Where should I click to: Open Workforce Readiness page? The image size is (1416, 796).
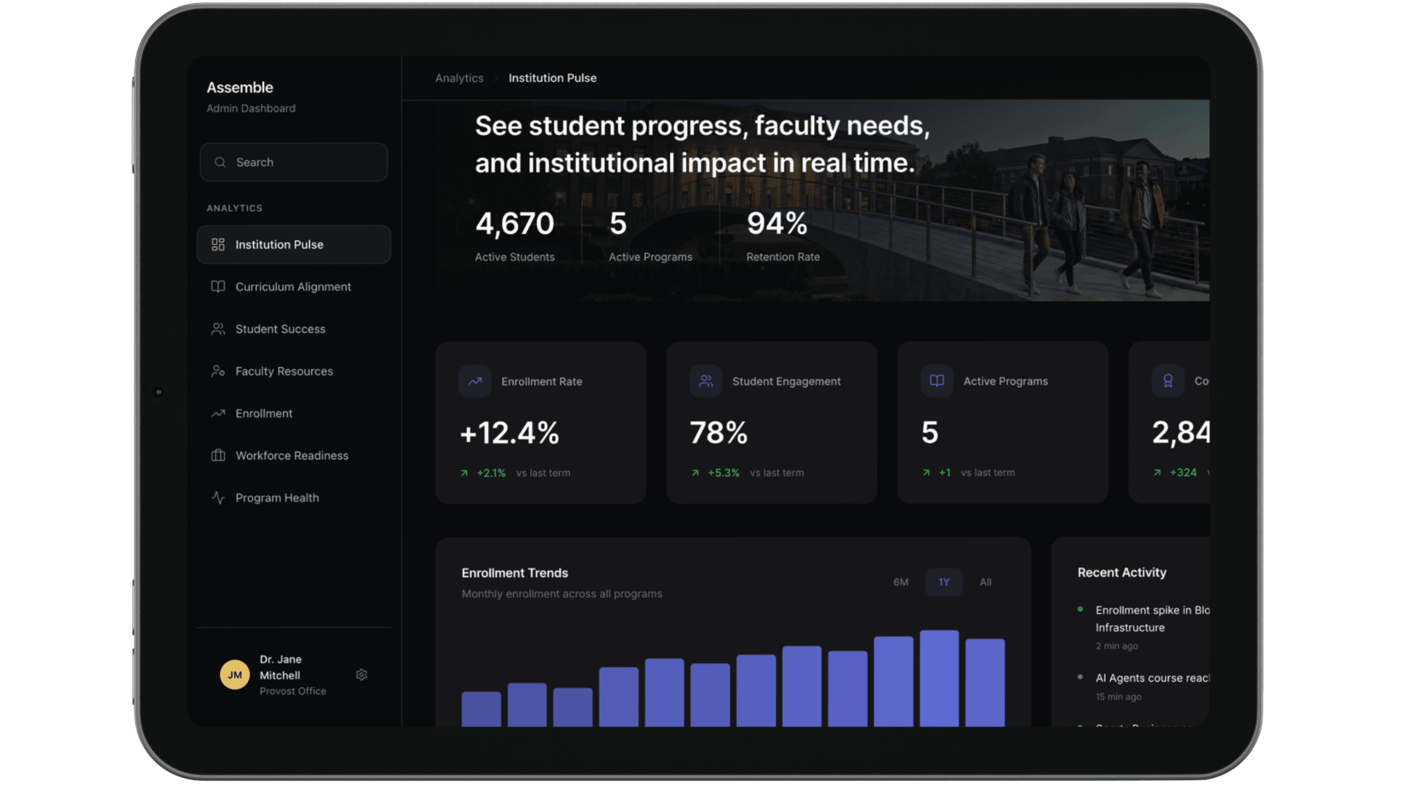(292, 455)
